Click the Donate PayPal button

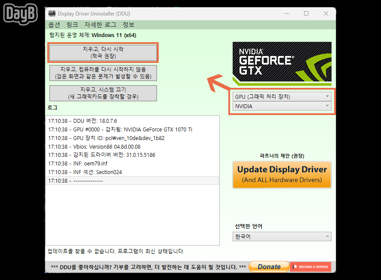pyautogui.click(x=269, y=267)
